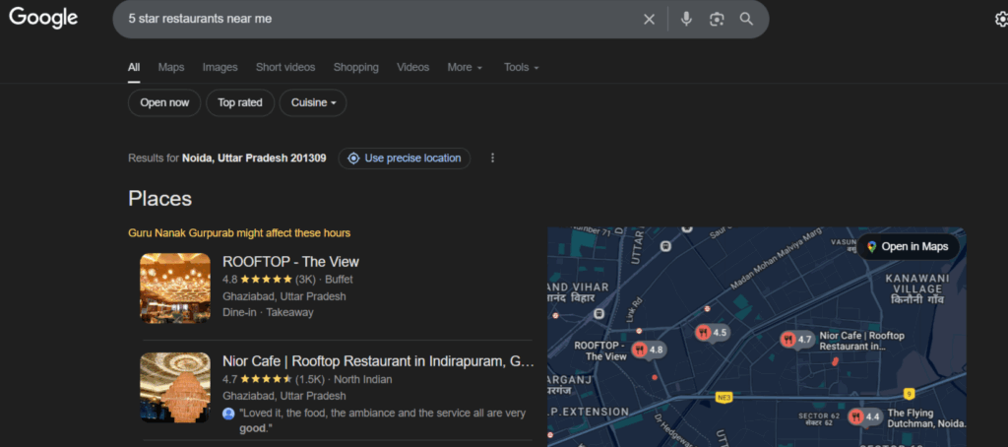The image size is (1008, 447).
Task: Clear the search box text
Action: pyautogui.click(x=649, y=19)
